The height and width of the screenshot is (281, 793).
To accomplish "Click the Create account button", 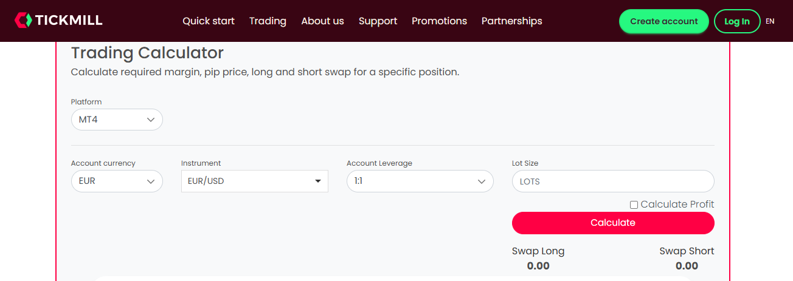I will [x=663, y=21].
